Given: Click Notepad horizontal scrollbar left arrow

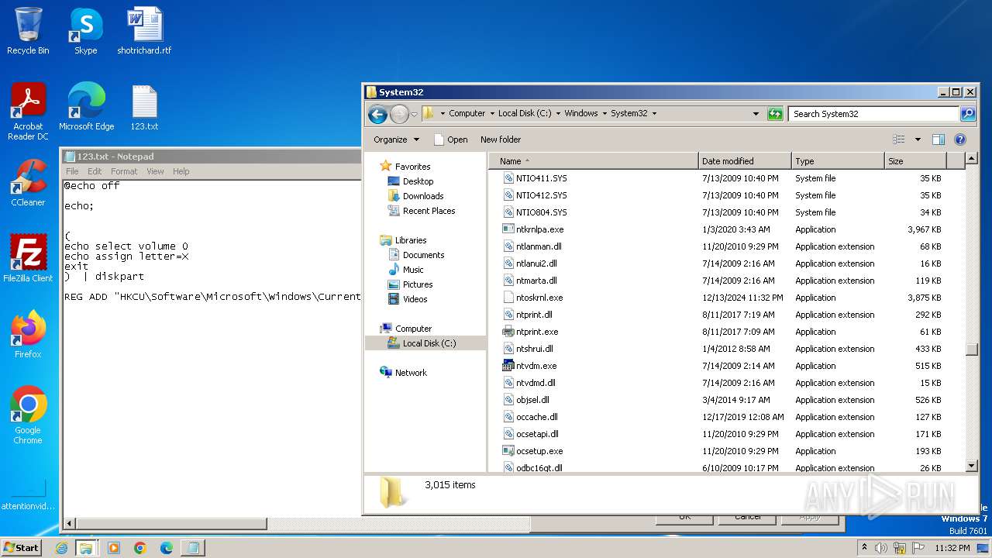Looking at the screenshot, I should (68, 524).
